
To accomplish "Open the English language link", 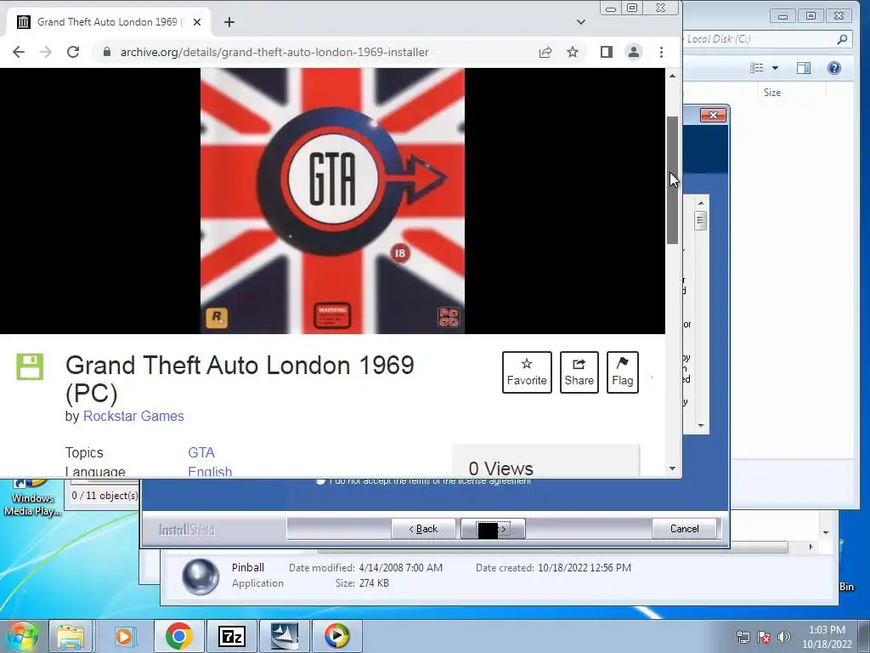I will [210, 471].
